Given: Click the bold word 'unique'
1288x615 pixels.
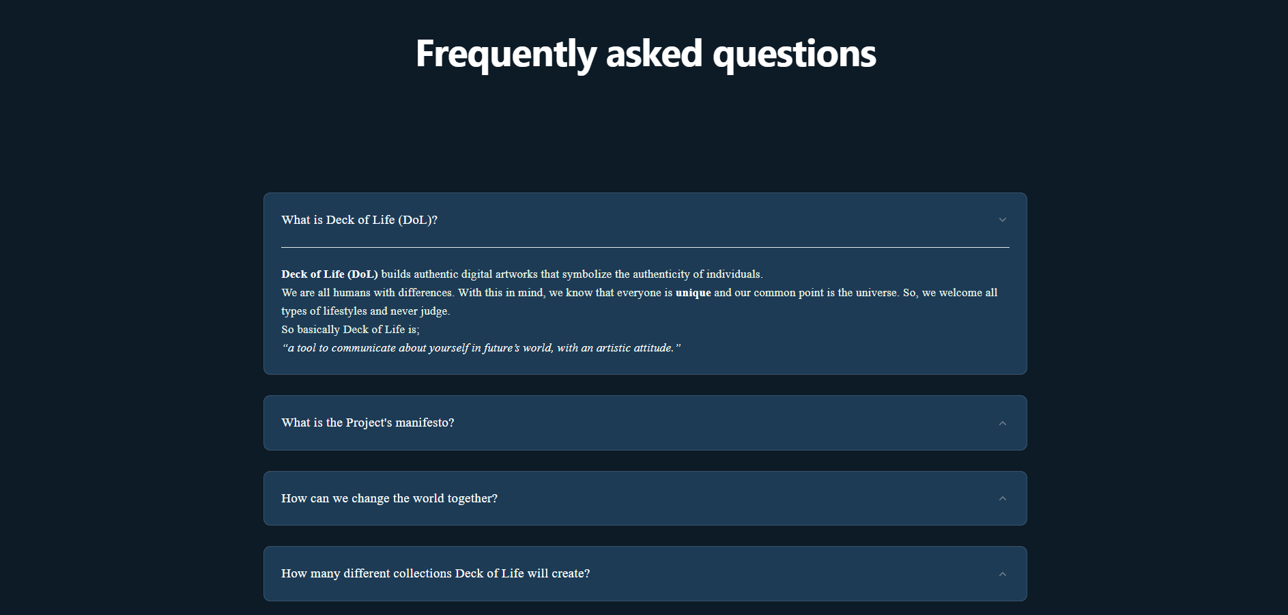Looking at the screenshot, I should coord(693,293).
